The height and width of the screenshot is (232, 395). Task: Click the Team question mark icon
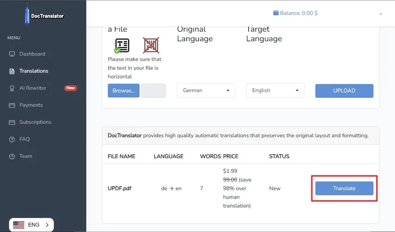[12, 156]
